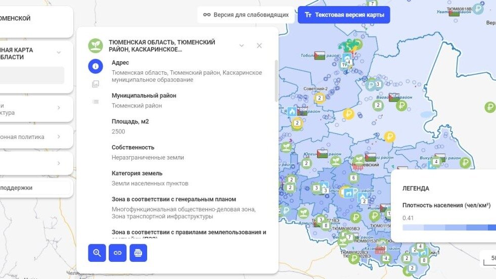Click the legend minimum value 0.41

coord(408,218)
